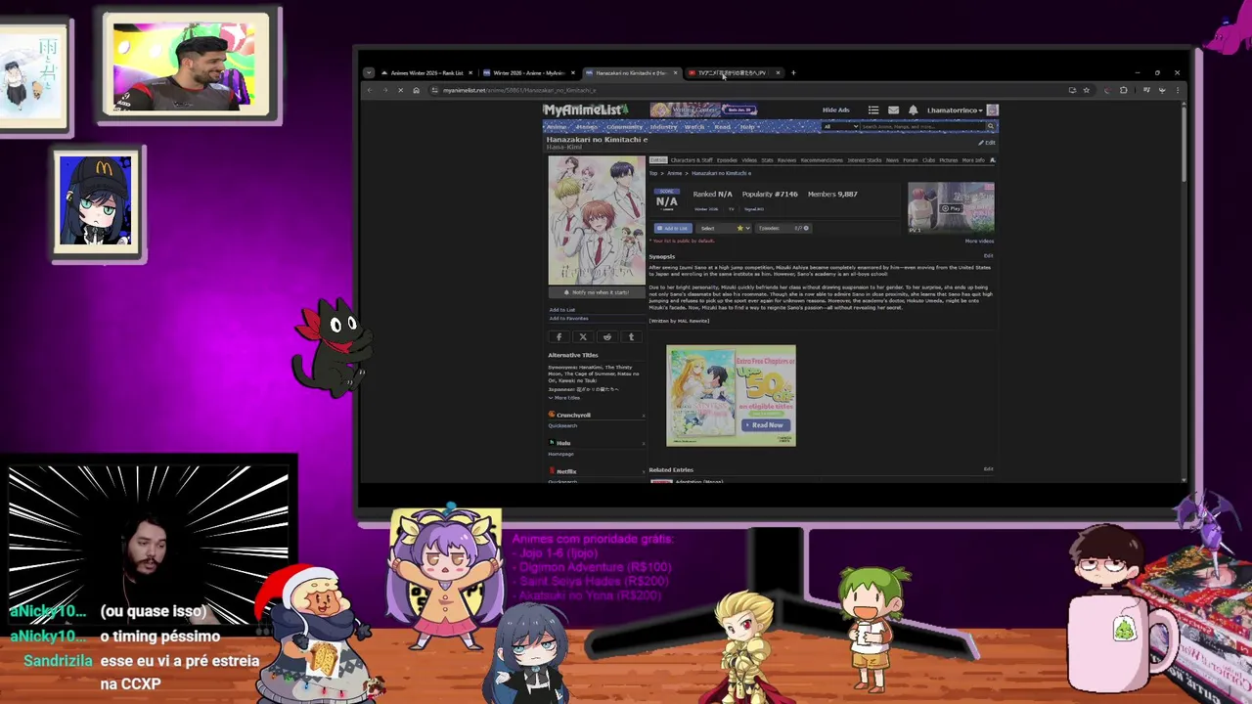1252x704 pixels.
Task: Click the Search Anime, Manga field
Action: click(x=921, y=126)
